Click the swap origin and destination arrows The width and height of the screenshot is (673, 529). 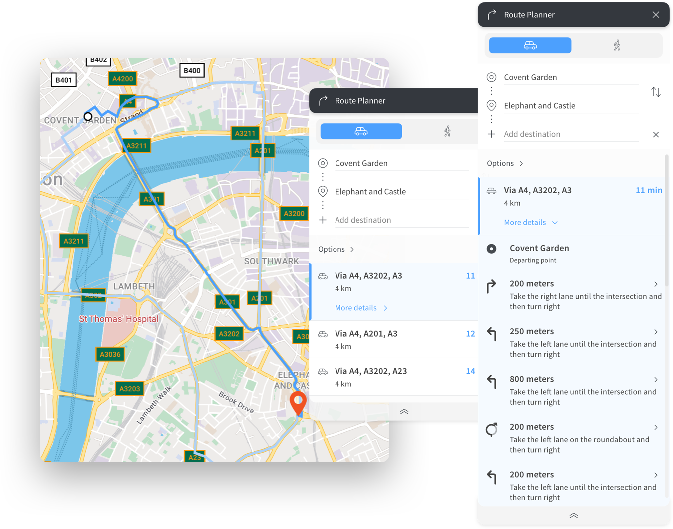click(x=656, y=92)
